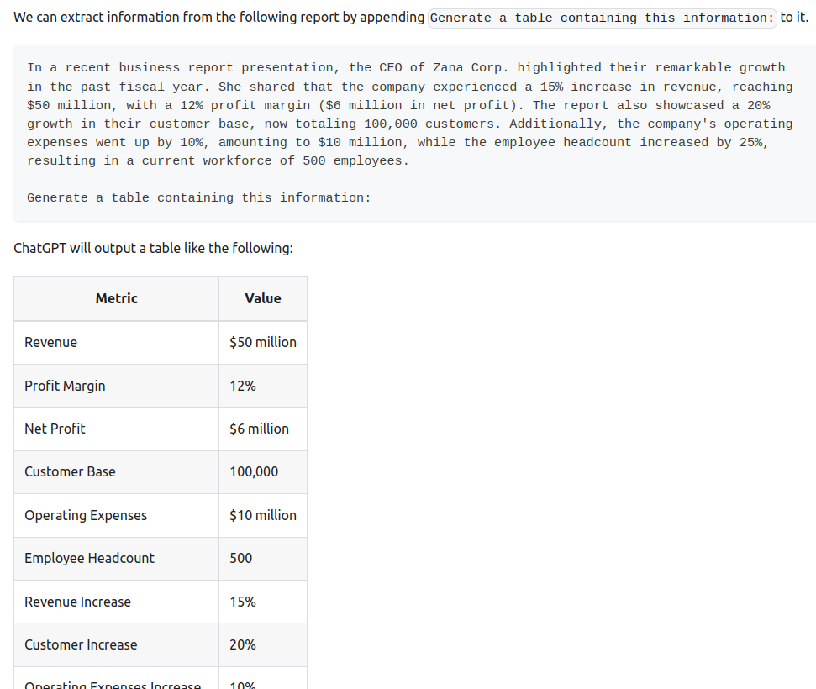
Task: Click the code line 'resulting in a current workforce of 500 employees.'
Action: point(218,160)
